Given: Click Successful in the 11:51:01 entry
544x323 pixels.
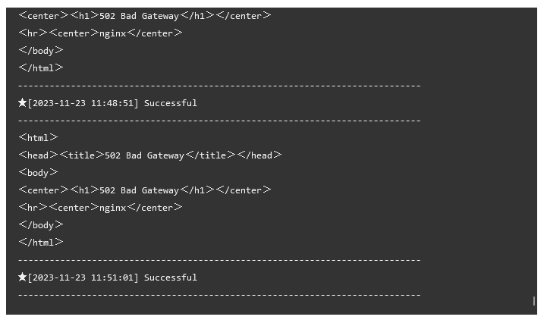Looking at the screenshot, I should (170, 278).
